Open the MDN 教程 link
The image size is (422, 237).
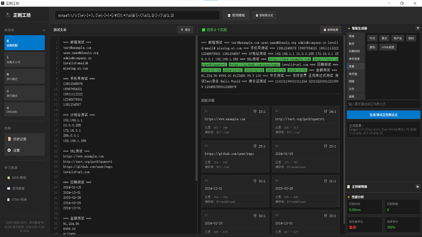click(x=19, y=177)
